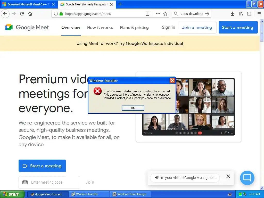Open the browser home page icon

click(x=30, y=14)
